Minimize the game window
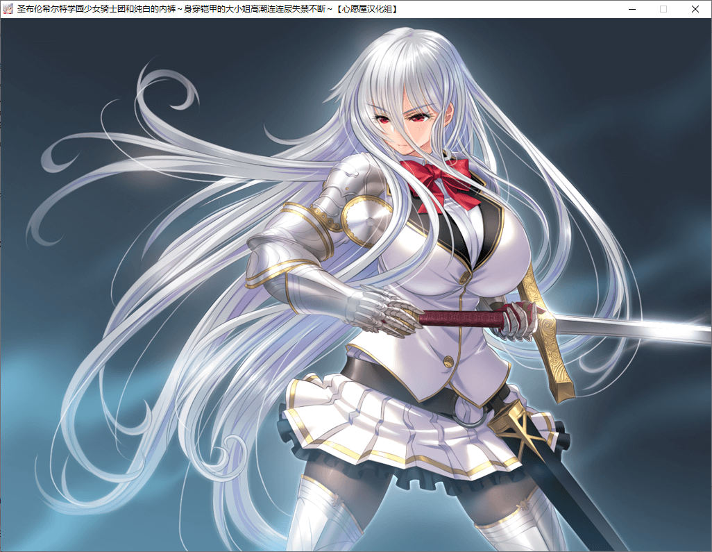 click(x=632, y=9)
